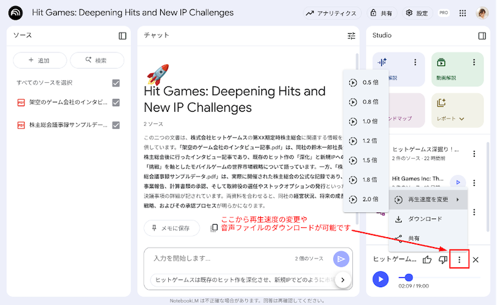Open 設定 settings in header
This screenshot has width=497, height=305.
[417, 13]
